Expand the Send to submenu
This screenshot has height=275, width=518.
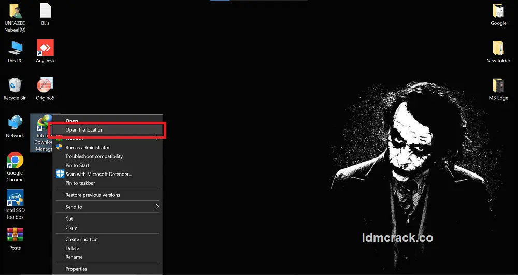(x=107, y=207)
